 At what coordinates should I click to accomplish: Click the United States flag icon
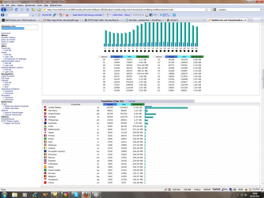pyautogui.click(x=45, y=107)
